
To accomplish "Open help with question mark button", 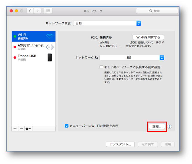I will [170, 127].
